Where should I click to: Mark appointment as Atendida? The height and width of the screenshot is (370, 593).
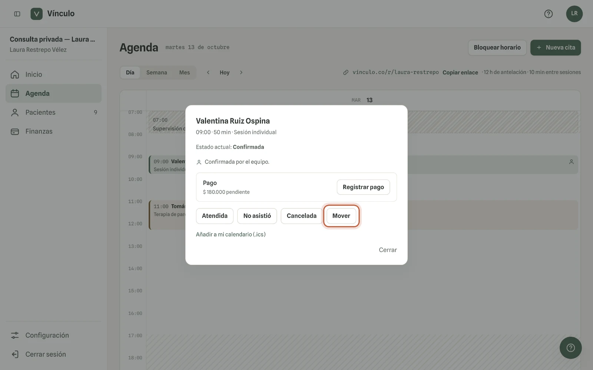(x=215, y=216)
